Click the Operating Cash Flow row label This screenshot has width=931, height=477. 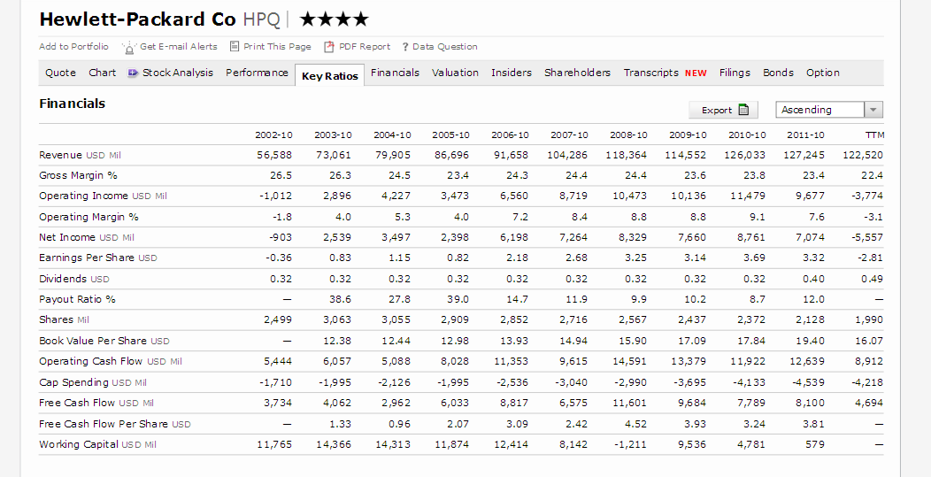click(111, 361)
